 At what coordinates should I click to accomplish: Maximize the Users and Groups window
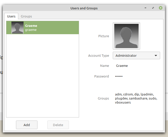(x=153, y=8)
